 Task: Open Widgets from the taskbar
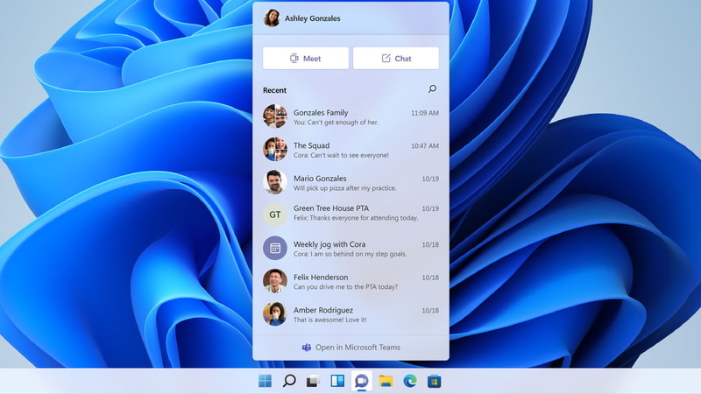pos(337,381)
